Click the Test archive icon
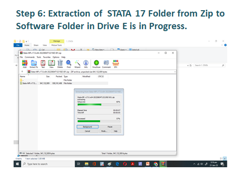 click(x=43, y=64)
